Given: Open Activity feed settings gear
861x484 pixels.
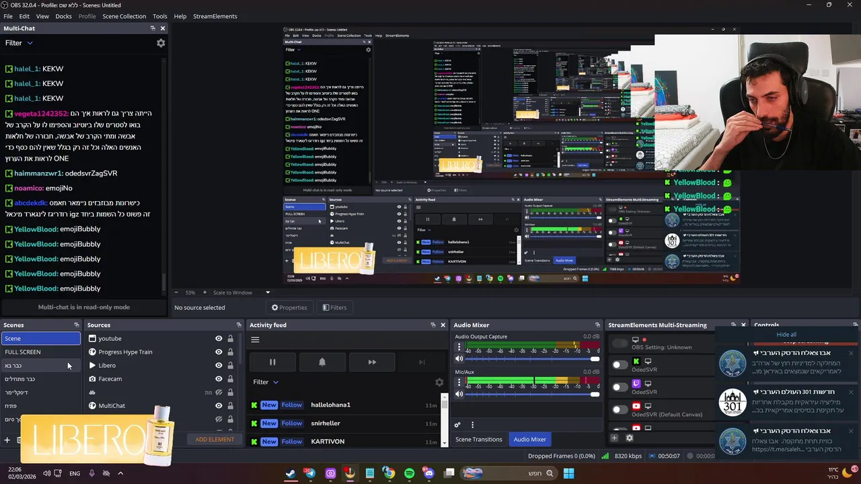Looking at the screenshot, I should coord(439,382).
